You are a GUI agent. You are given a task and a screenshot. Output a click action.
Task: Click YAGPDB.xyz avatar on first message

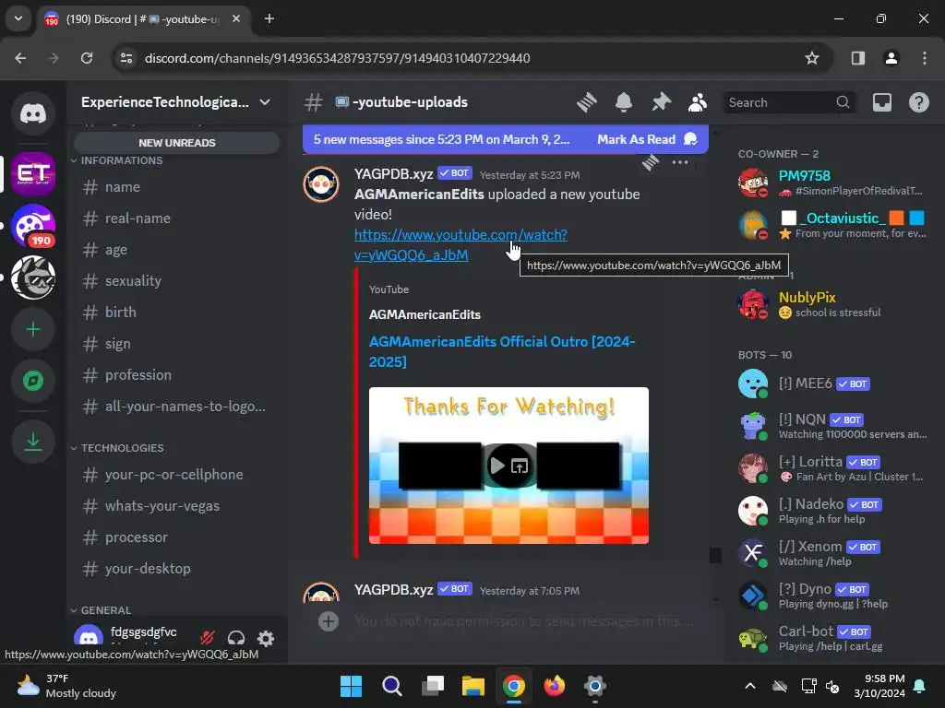[x=321, y=184]
